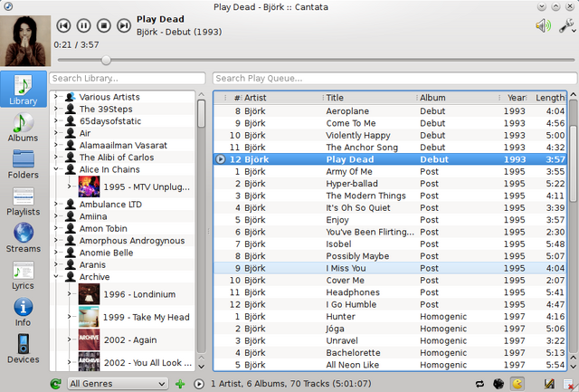This screenshot has width=579, height=392.
Task: Select Alamaailman Vasarat in library
Action: [x=123, y=145]
